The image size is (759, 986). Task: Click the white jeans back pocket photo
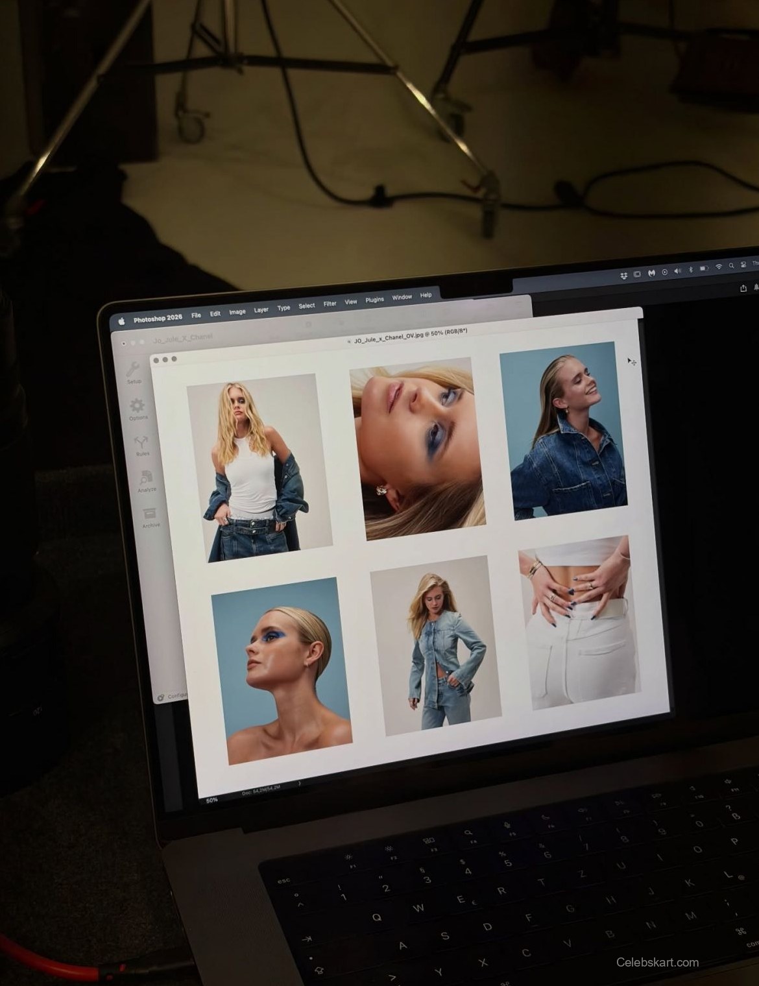click(x=577, y=623)
